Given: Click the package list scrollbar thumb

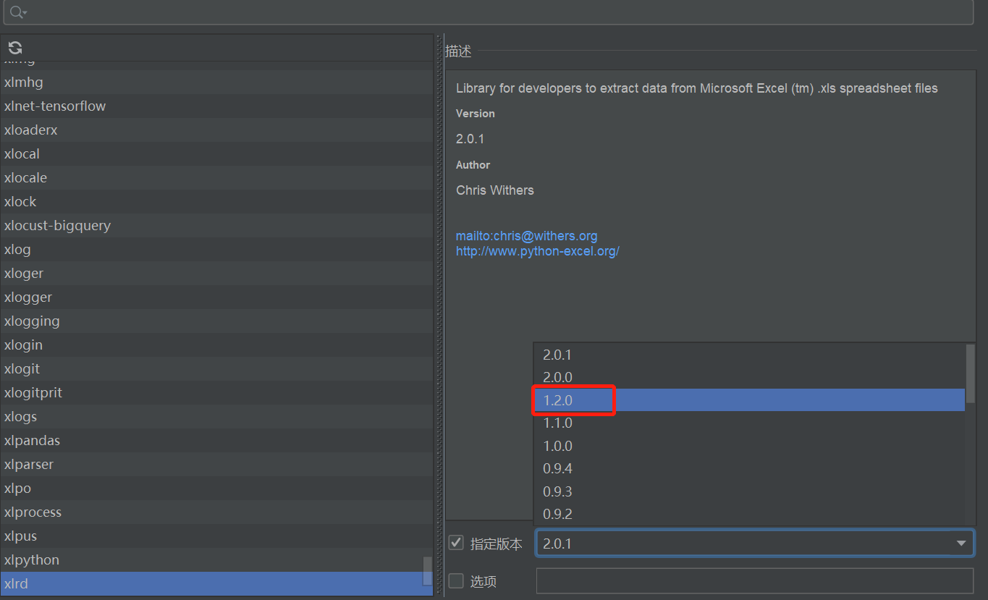Looking at the screenshot, I should click(x=428, y=570).
